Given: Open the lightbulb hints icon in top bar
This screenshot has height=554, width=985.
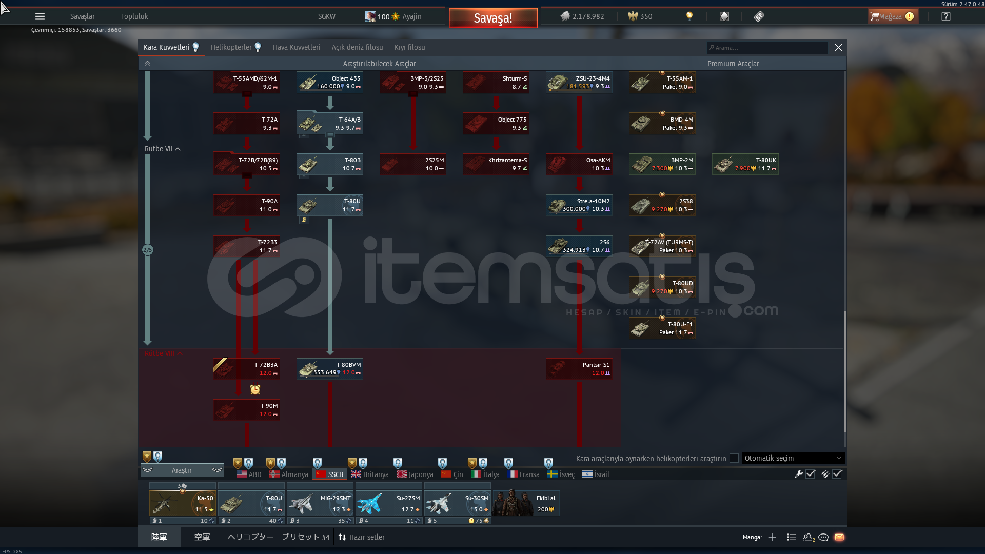Looking at the screenshot, I should pos(689,16).
